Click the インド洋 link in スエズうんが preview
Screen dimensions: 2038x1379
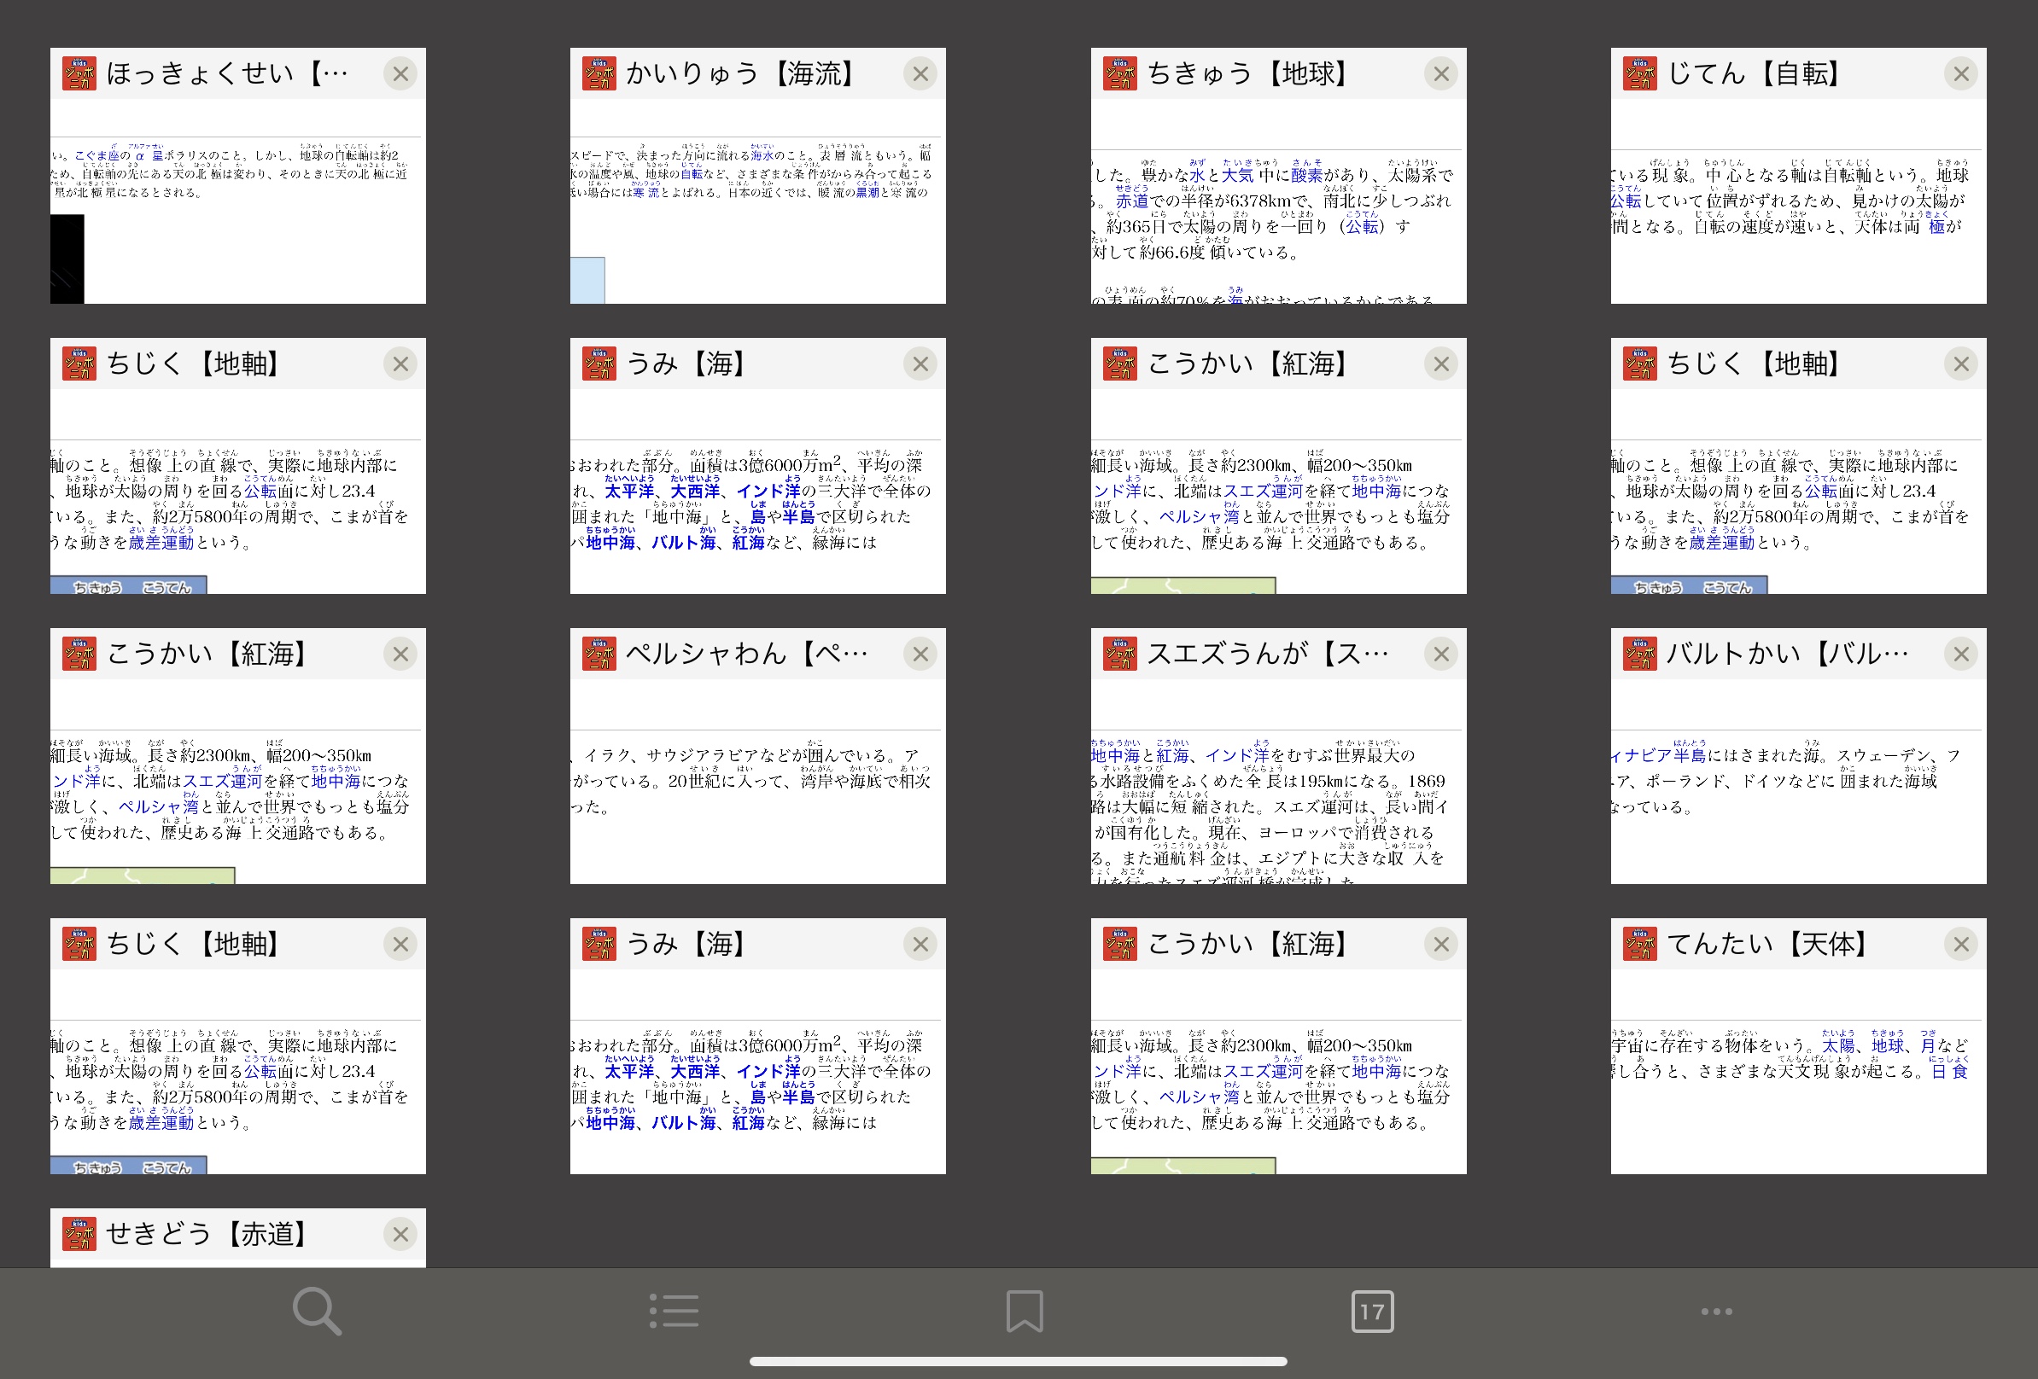tap(1236, 756)
